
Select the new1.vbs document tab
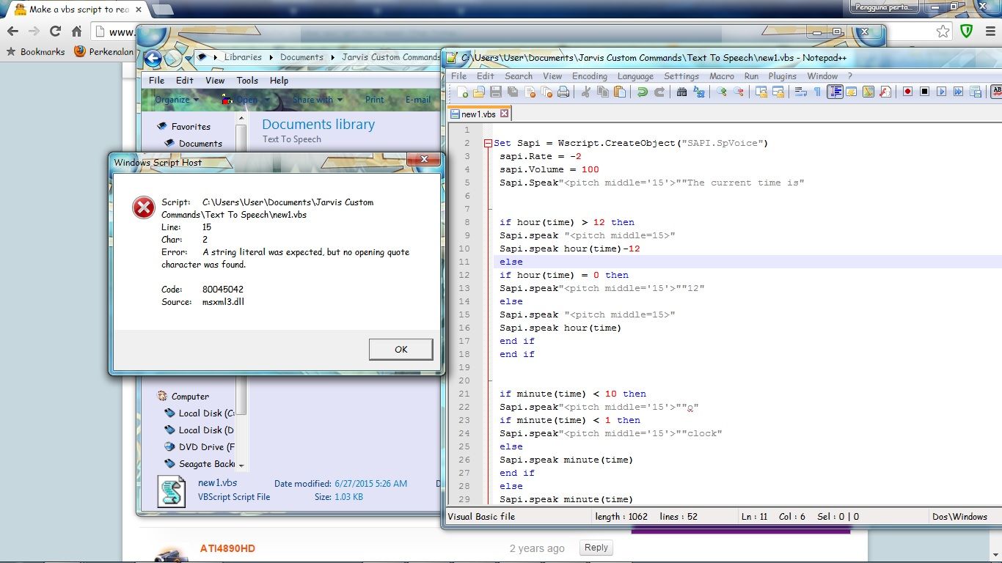point(475,114)
